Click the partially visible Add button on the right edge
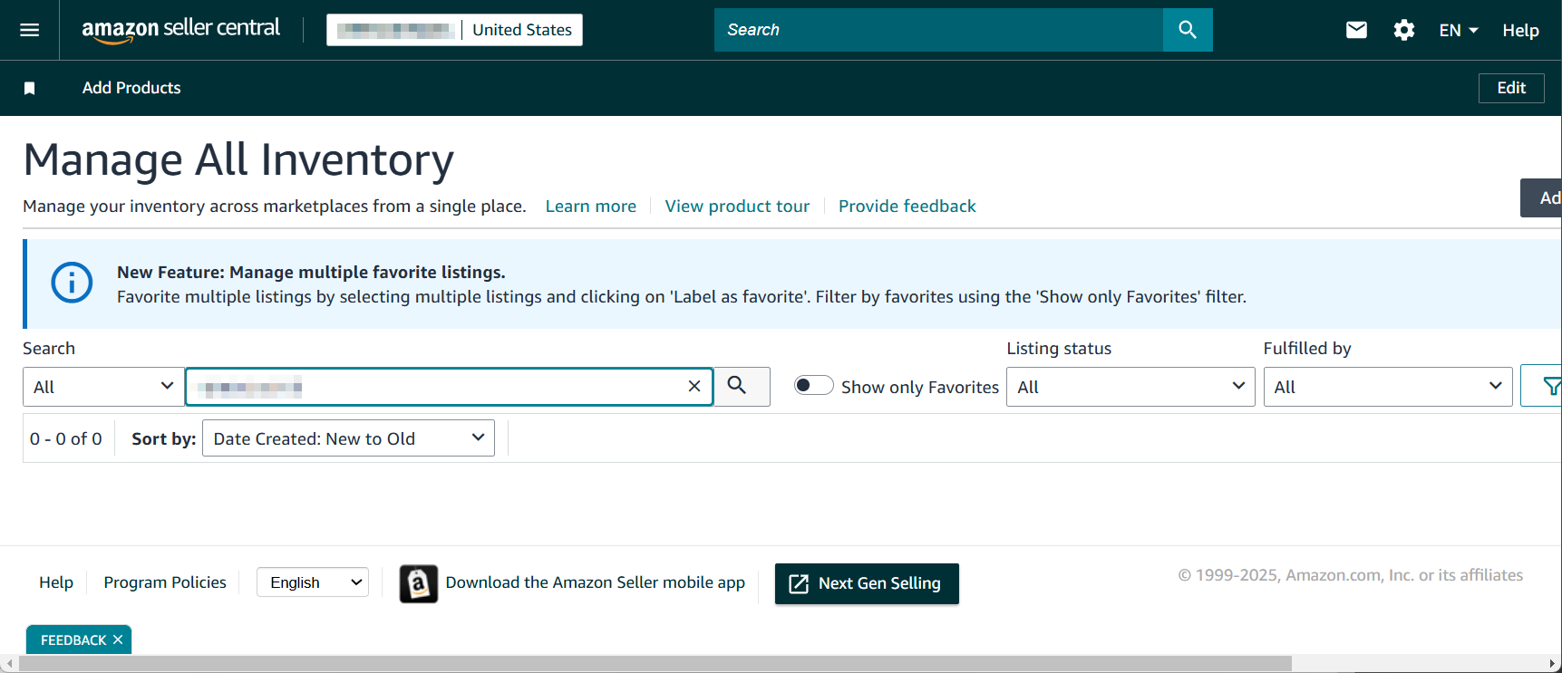The height and width of the screenshot is (673, 1562). coord(1541,197)
